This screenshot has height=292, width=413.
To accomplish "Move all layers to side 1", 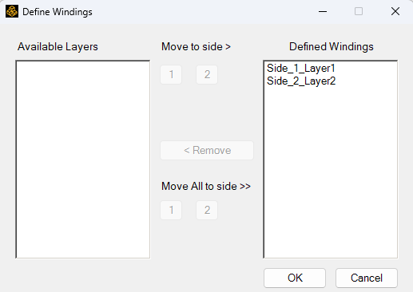I will [171, 210].
